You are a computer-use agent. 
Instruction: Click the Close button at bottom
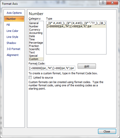(107, 131)
